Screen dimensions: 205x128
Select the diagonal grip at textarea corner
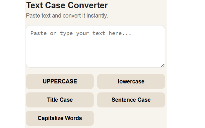click(x=162, y=65)
